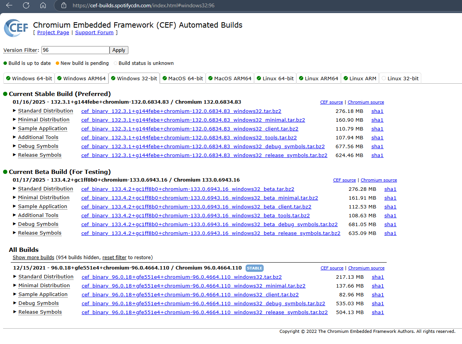Image resolution: width=462 pixels, height=344 pixels.
Task: Open Chromium source link for 96.0.18 build
Action: (366, 268)
